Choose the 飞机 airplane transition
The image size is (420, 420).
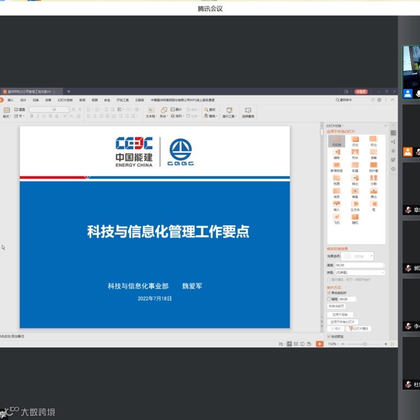pos(337,219)
